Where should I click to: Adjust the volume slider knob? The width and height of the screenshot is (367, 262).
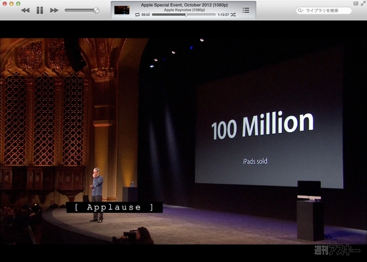tap(96, 10)
